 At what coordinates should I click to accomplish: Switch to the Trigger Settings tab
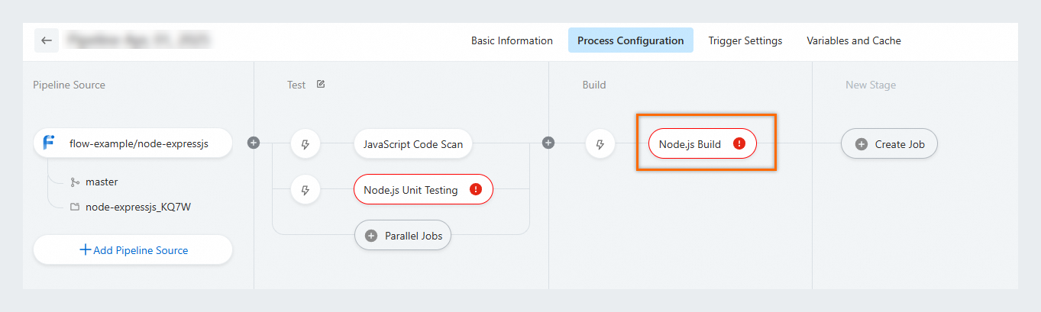[745, 40]
